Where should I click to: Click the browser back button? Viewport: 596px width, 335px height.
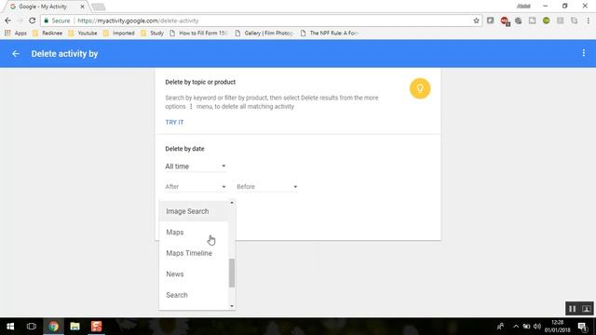pos(8,20)
